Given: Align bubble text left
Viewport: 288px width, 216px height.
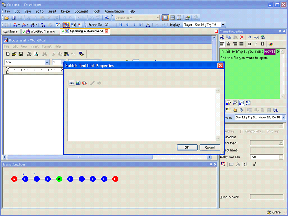Looking at the screenshot, I should [222, 44].
